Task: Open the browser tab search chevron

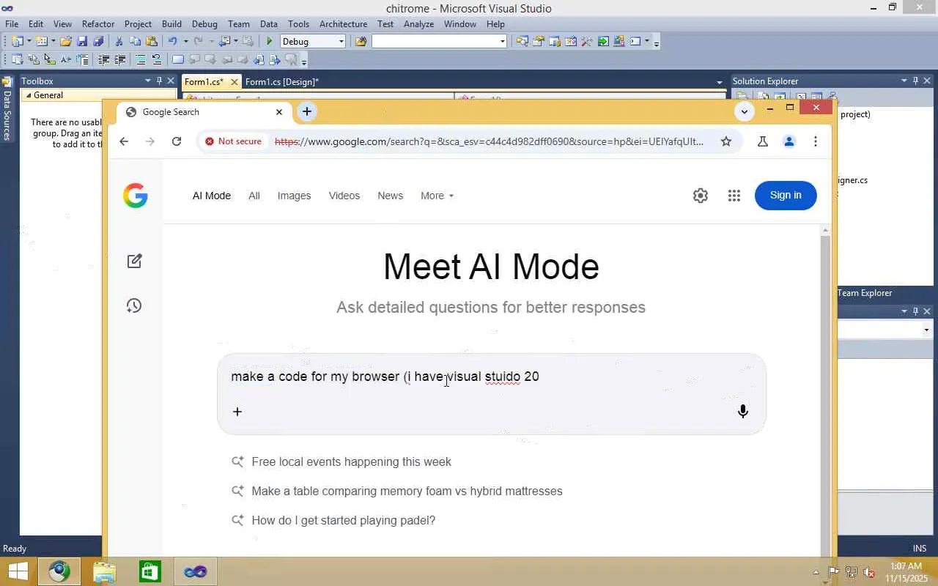Action: (745, 111)
